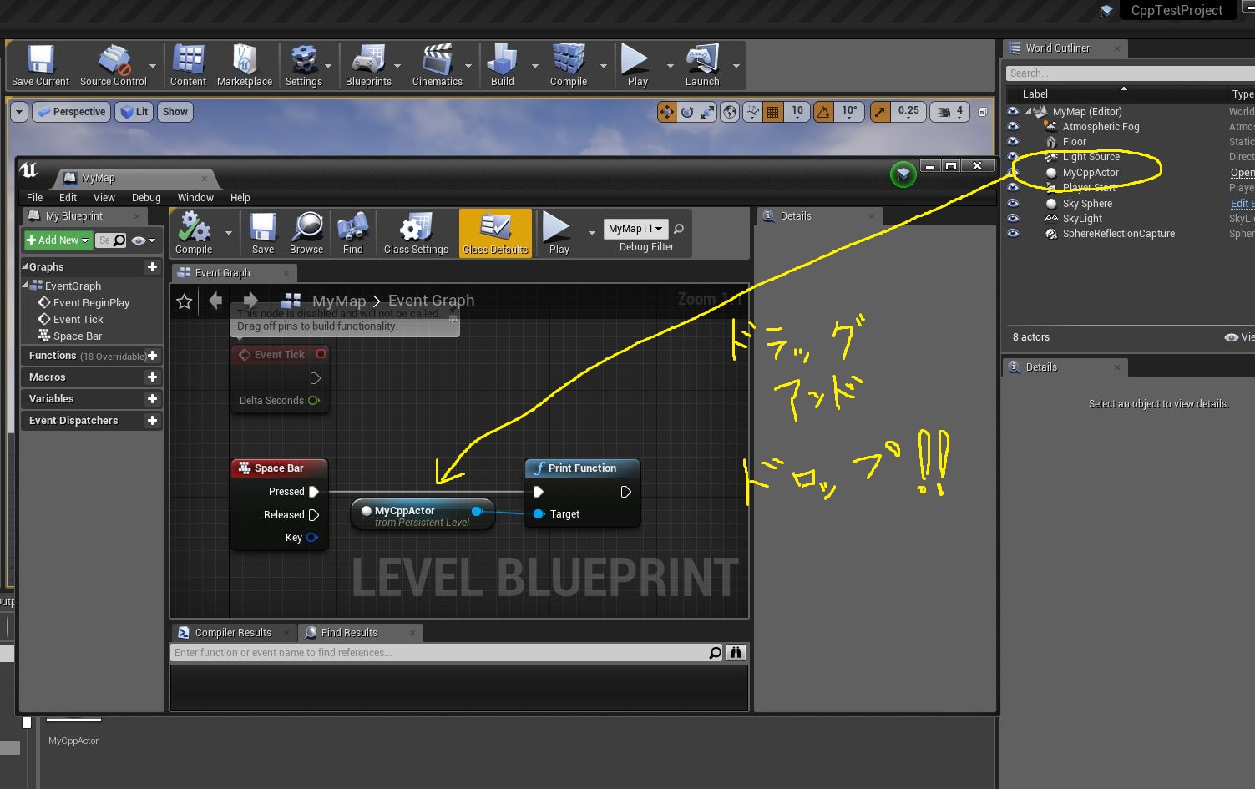Screen dimensions: 1255x789
Task: Add a new variable with plus button
Action: pyautogui.click(x=152, y=399)
